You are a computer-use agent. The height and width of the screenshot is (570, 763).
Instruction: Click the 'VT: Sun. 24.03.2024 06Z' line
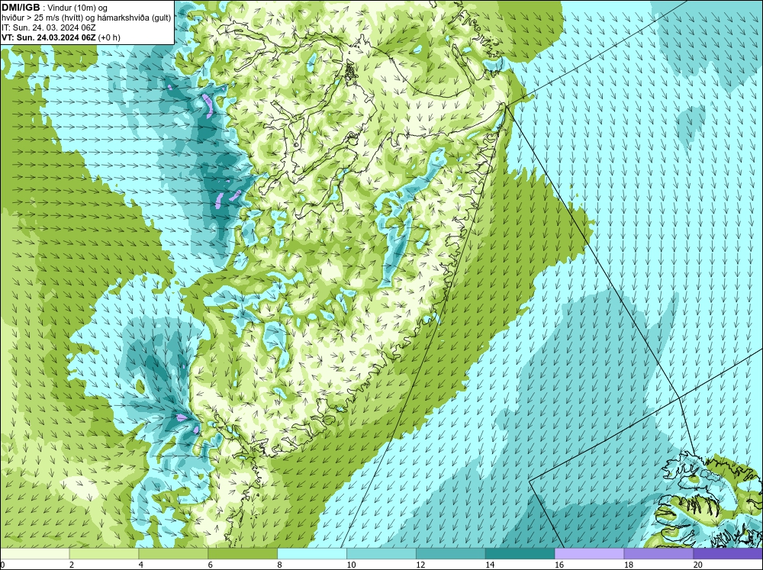point(49,37)
